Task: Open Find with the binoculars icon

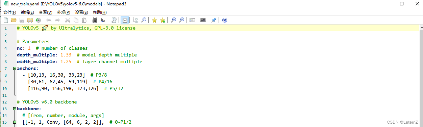Action: 95,20
